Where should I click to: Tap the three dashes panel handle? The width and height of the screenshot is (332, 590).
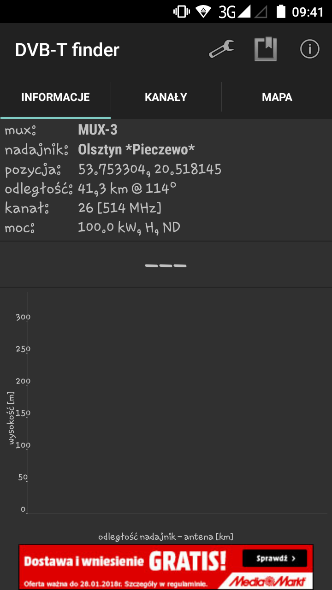[x=166, y=265]
